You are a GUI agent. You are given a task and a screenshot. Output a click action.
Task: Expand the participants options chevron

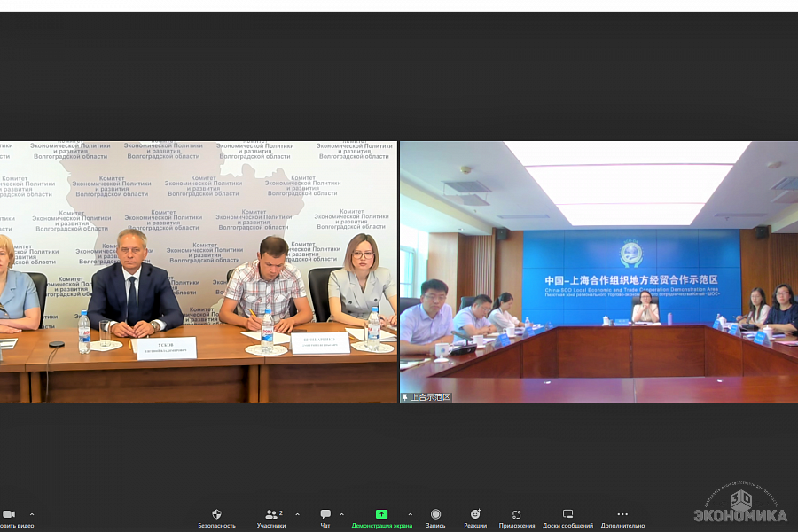297,514
